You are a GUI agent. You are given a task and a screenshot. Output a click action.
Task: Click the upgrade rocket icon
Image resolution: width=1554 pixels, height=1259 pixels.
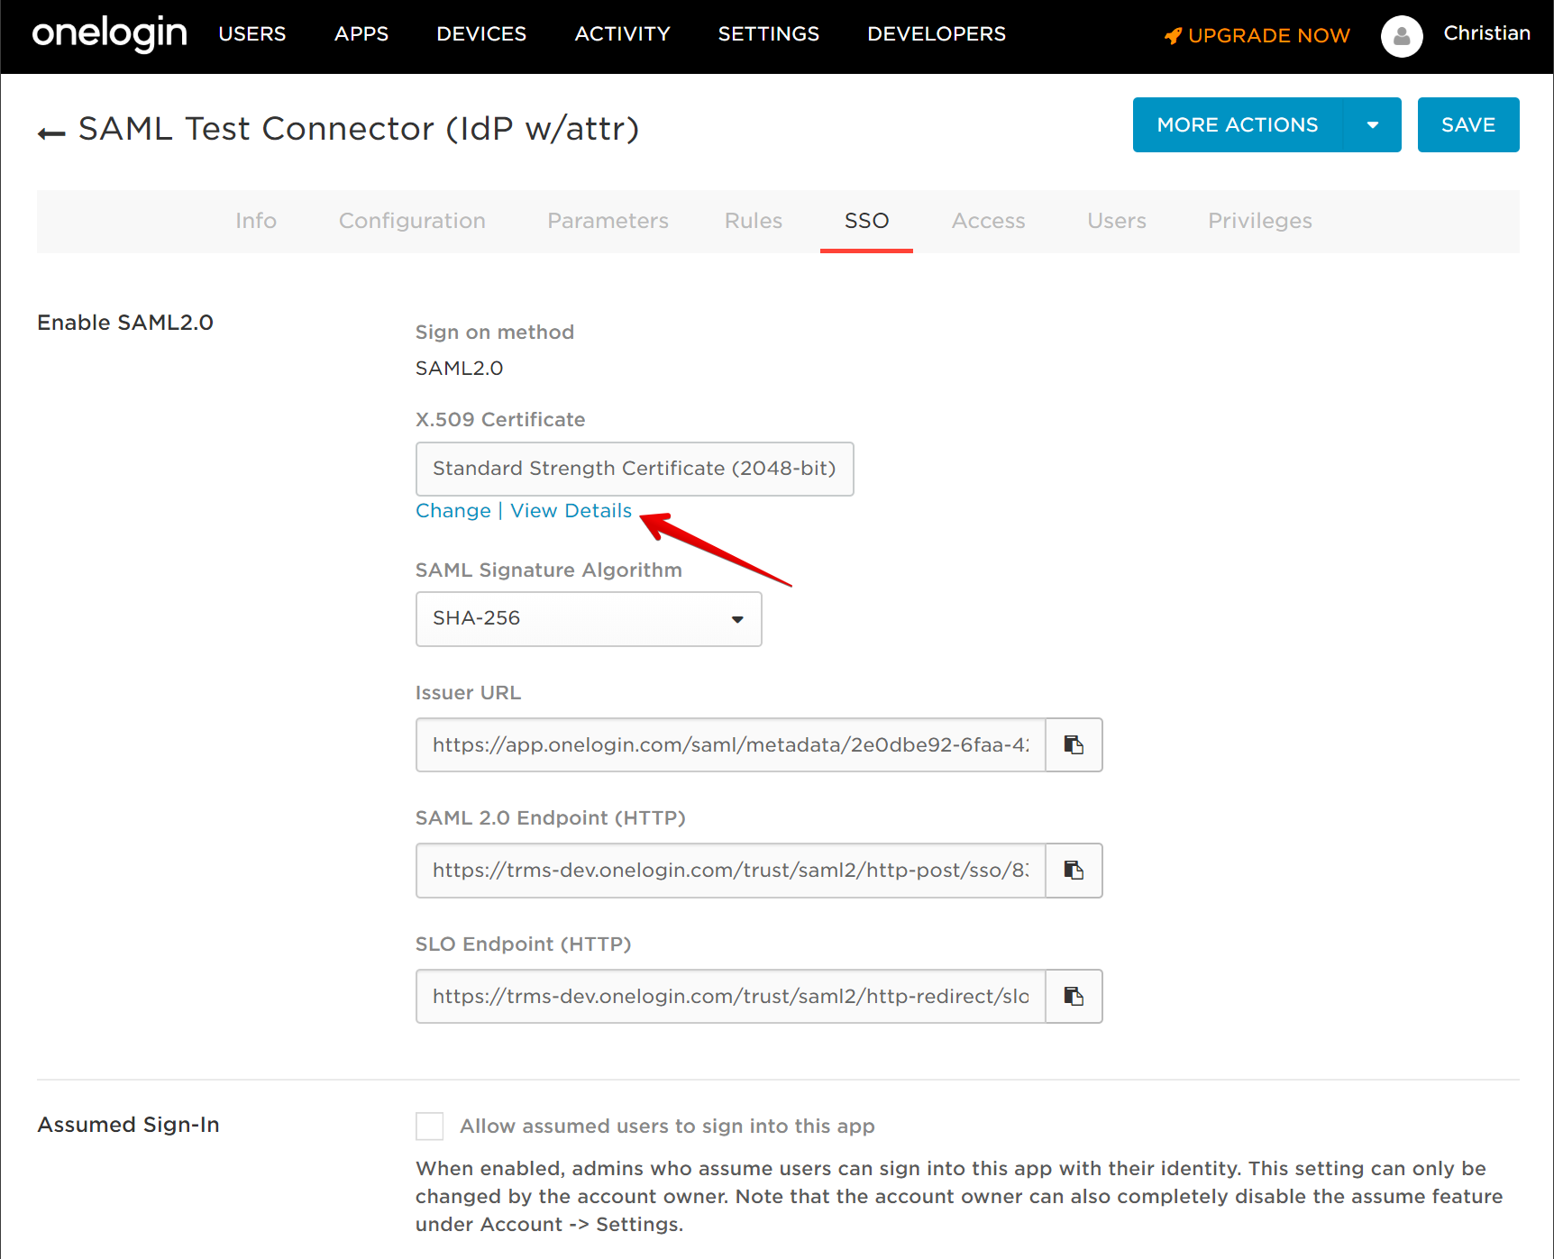[x=1173, y=35]
